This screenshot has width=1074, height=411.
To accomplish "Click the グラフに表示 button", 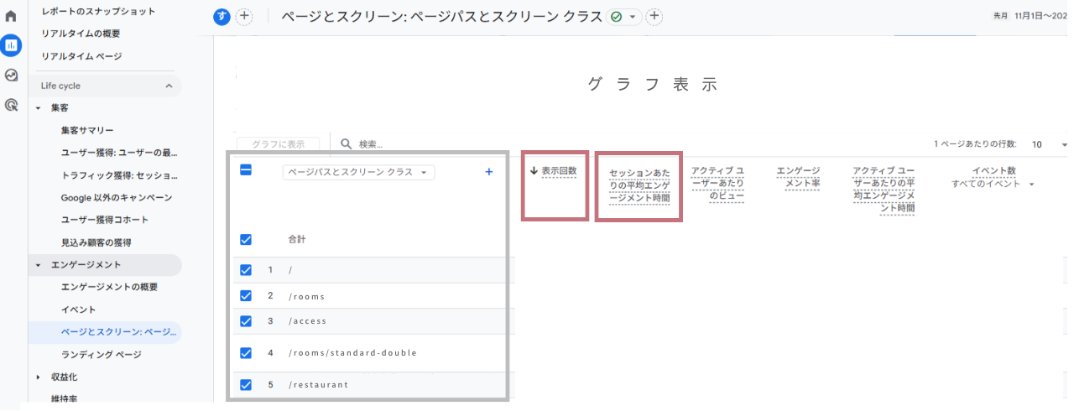I will [x=278, y=144].
